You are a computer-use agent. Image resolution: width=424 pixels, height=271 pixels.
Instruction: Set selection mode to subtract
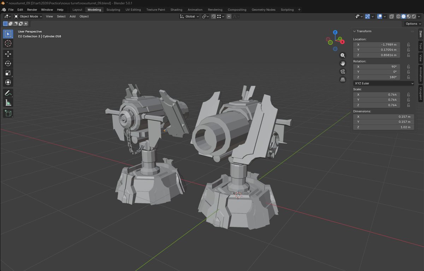click(x=16, y=24)
